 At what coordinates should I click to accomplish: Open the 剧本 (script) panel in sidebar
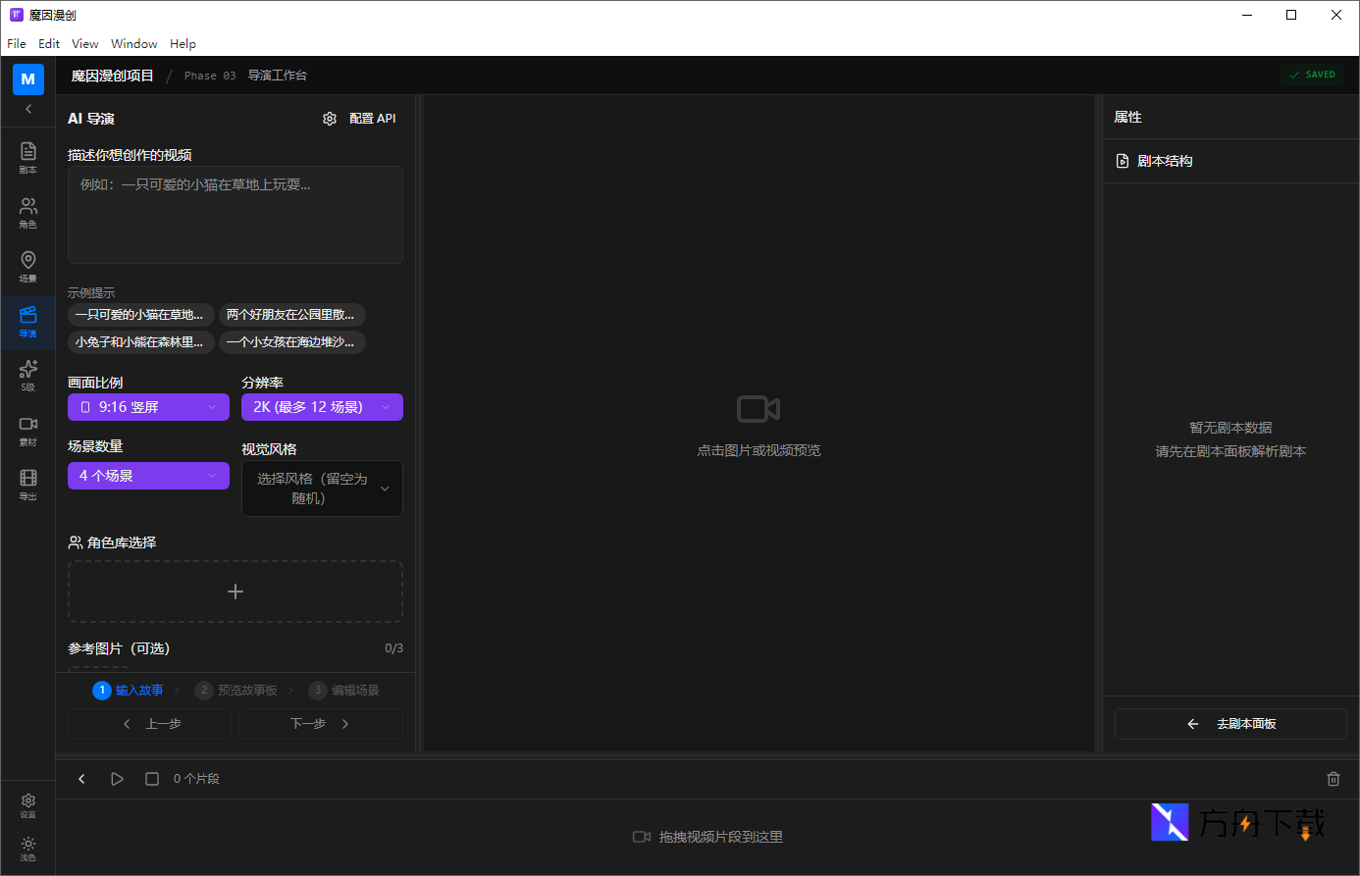click(27, 156)
